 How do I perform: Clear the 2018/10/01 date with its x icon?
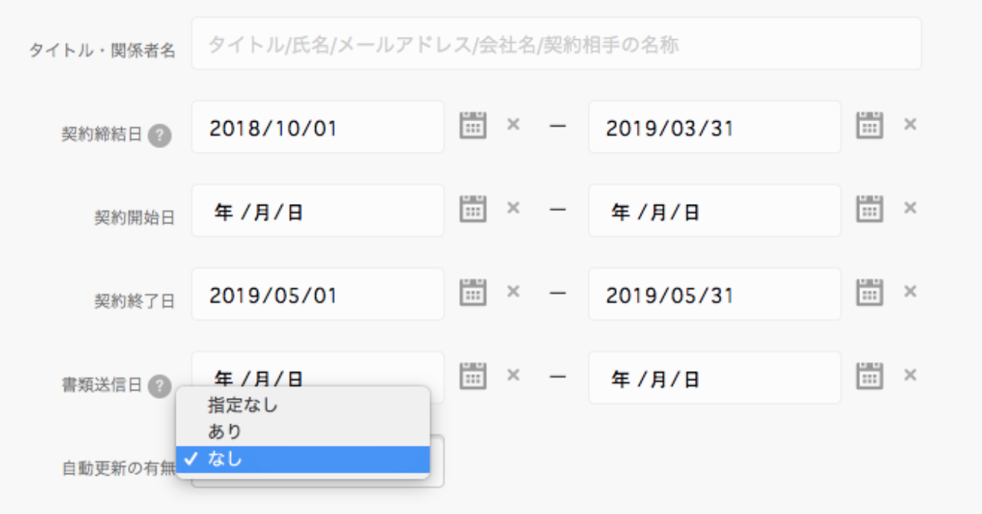pyautogui.click(x=513, y=124)
